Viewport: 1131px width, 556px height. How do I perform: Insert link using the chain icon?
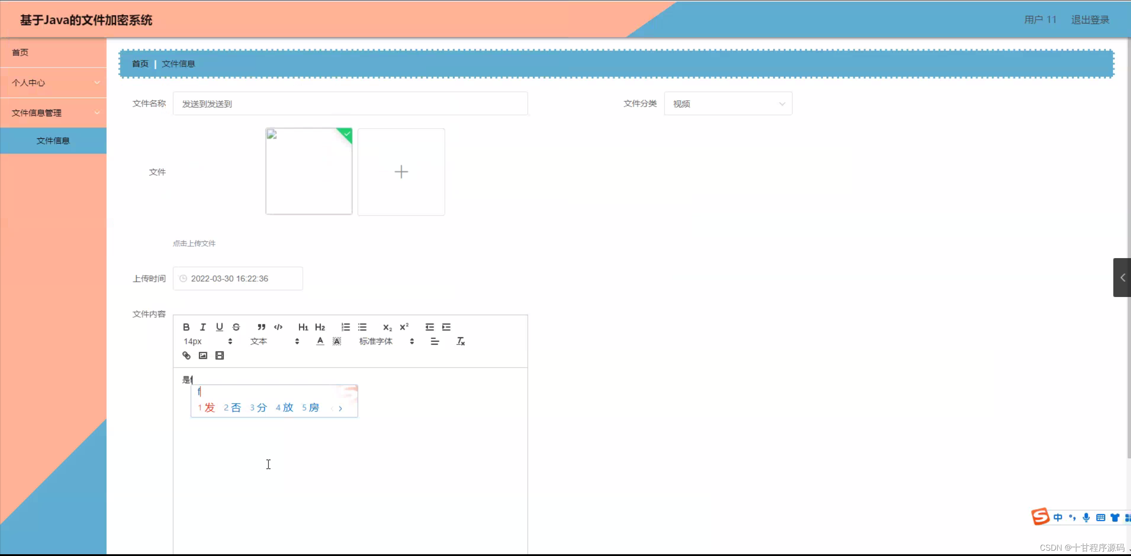click(186, 355)
